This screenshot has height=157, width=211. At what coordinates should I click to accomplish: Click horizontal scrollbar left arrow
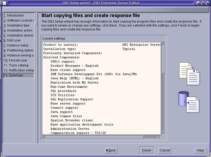(x=44, y=137)
